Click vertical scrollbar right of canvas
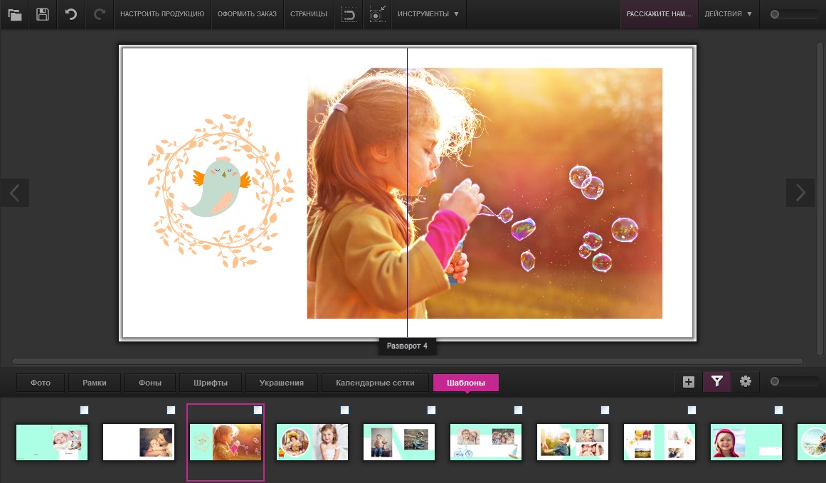This screenshot has height=483, width=826. tap(820, 198)
